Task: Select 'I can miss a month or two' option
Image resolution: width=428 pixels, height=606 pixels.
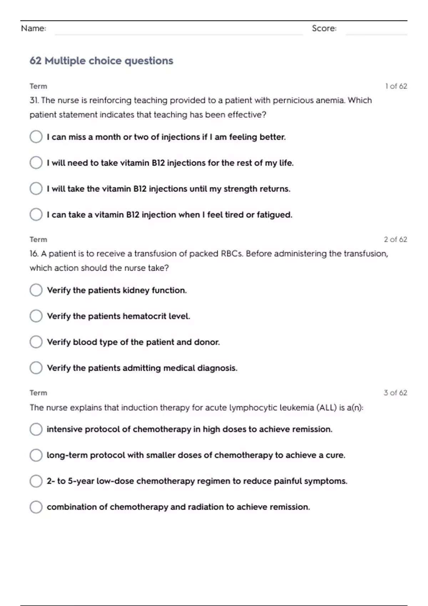Action: tap(36, 137)
